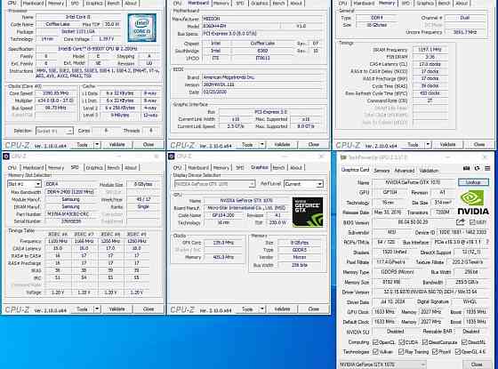Screen dimensions: 498x369
Task: Click the 8192 MB Memory Size value
Action: pos(390,282)
